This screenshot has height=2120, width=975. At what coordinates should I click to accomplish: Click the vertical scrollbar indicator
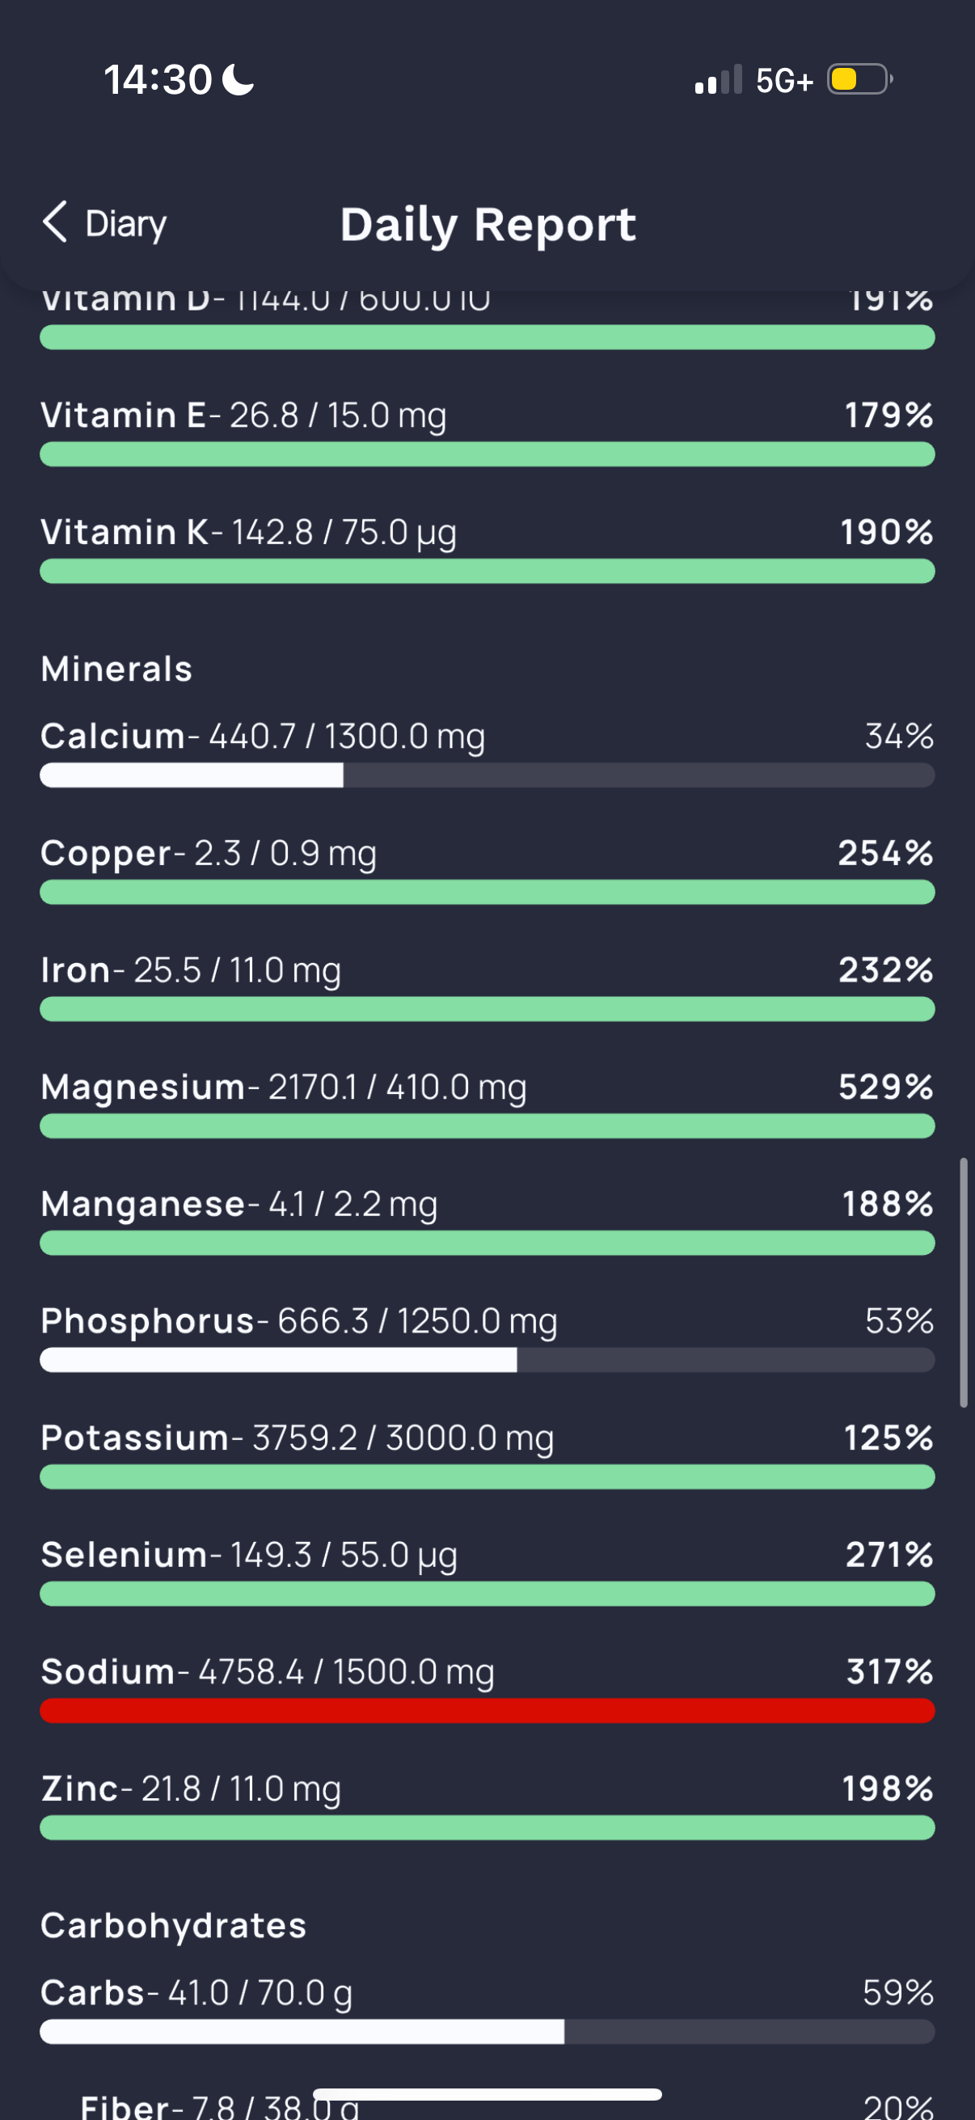(964, 1282)
